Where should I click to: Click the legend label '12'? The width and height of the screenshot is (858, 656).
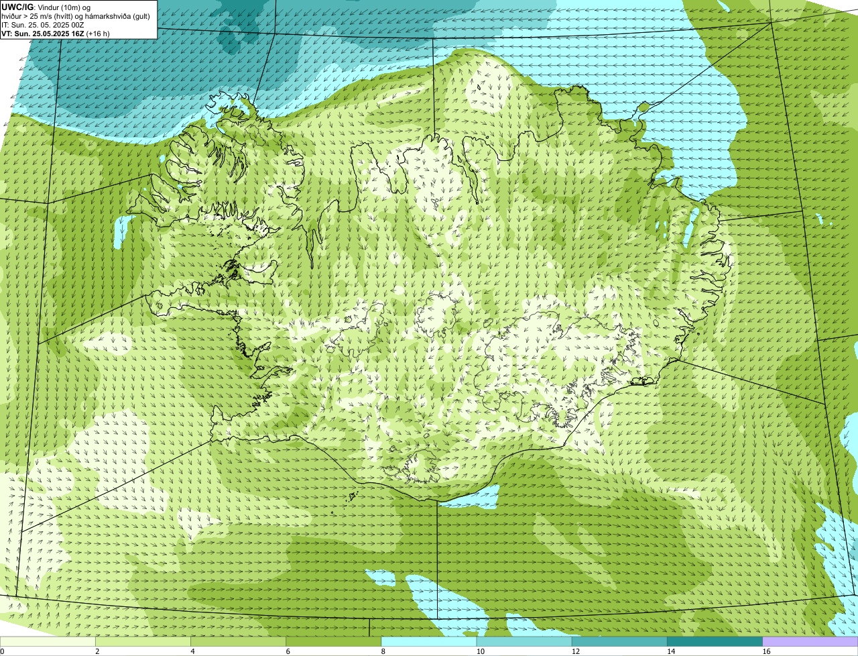tap(575, 651)
